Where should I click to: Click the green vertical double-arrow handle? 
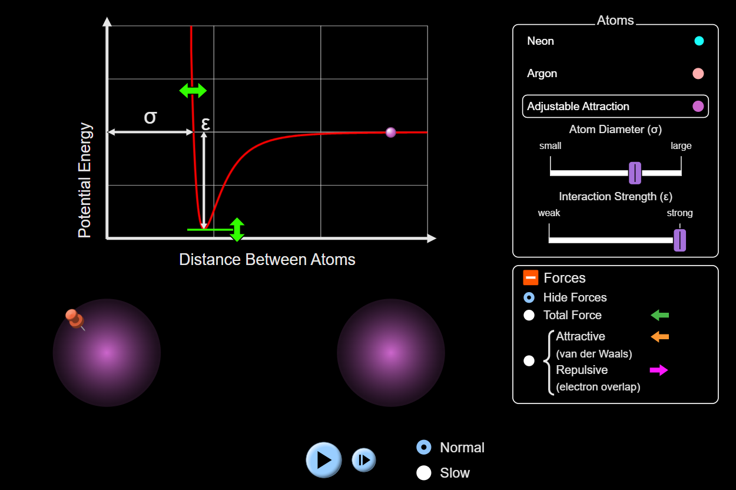click(x=237, y=230)
